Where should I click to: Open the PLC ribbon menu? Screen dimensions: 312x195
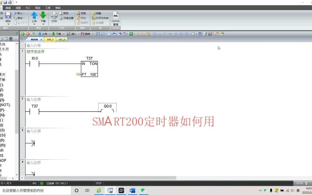pyautogui.click(x=28, y=8)
